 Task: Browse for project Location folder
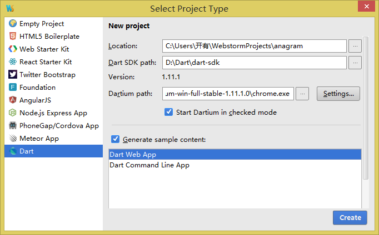[x=355, y=46]
